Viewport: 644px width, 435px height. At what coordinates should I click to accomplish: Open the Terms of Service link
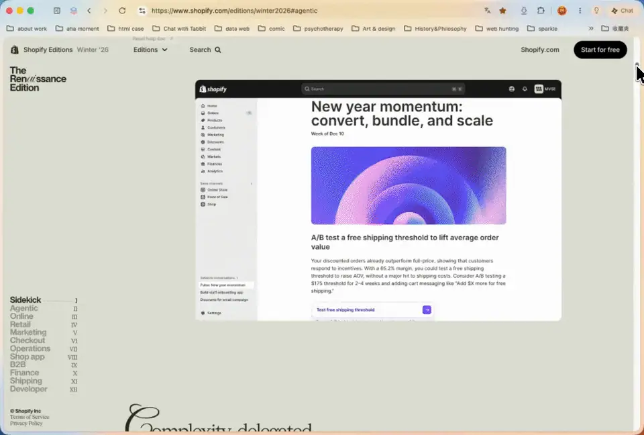click(30, 417)
